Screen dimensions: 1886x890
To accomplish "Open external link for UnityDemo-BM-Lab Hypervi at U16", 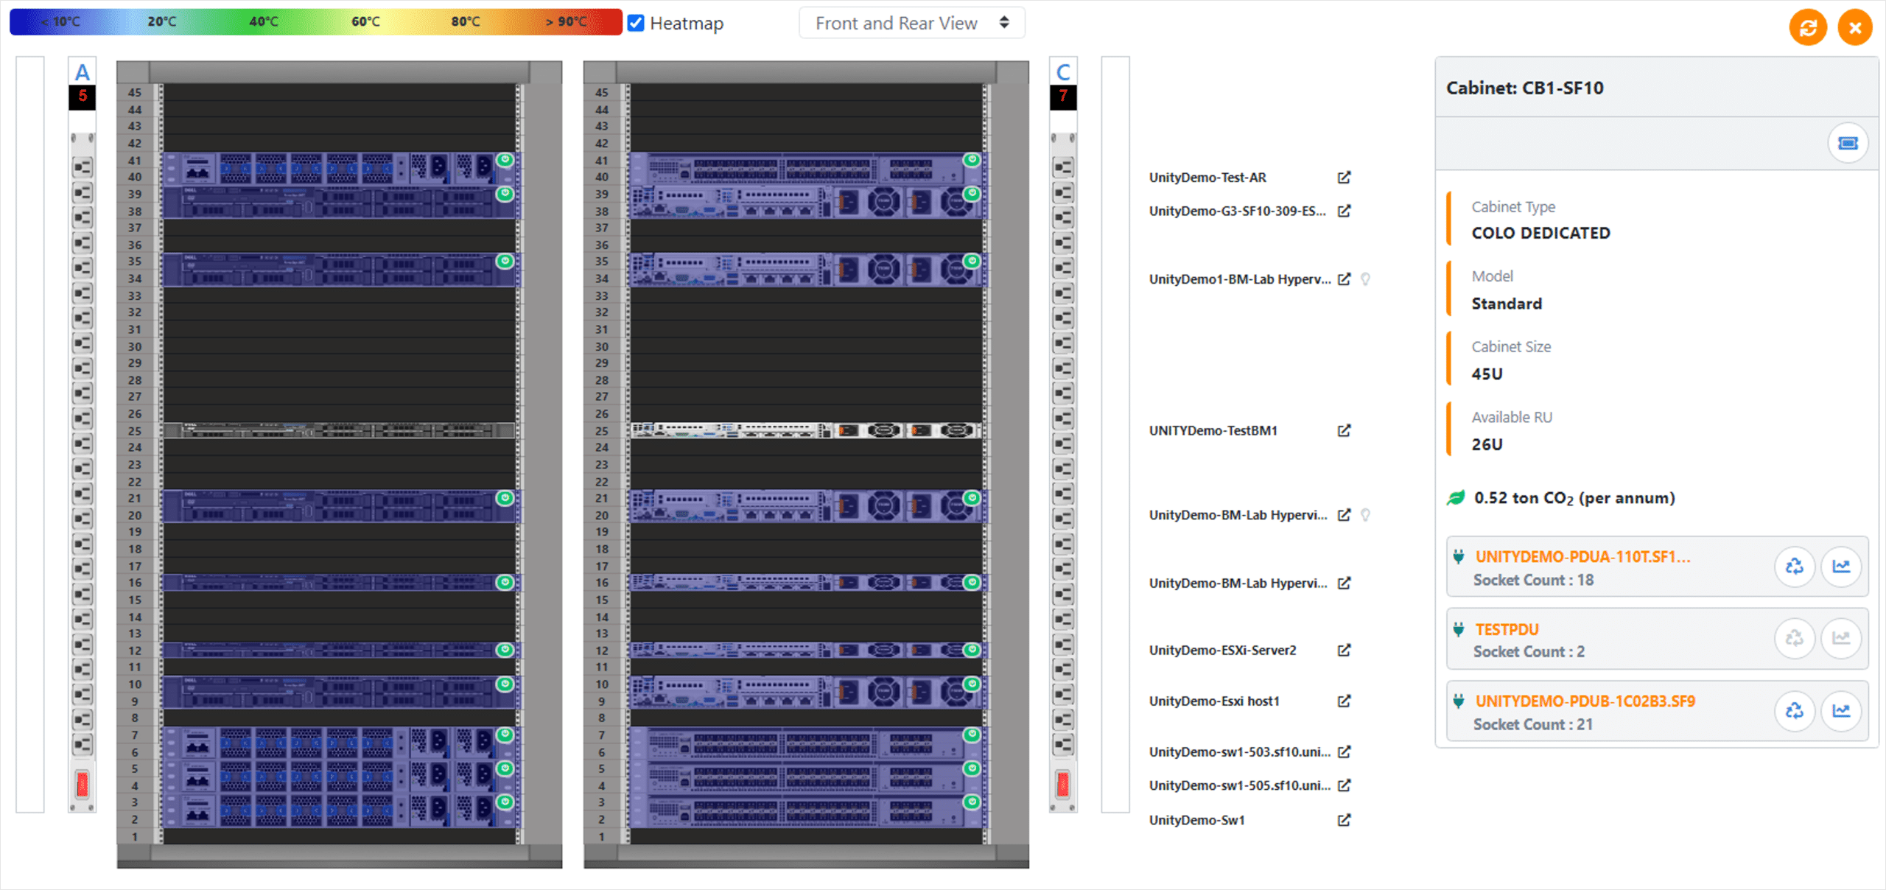I will click(1345, 583).
